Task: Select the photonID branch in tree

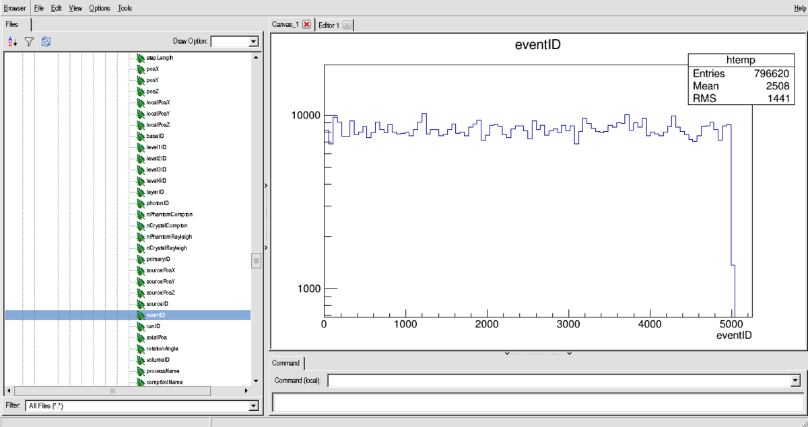Action: pos(157,203)
